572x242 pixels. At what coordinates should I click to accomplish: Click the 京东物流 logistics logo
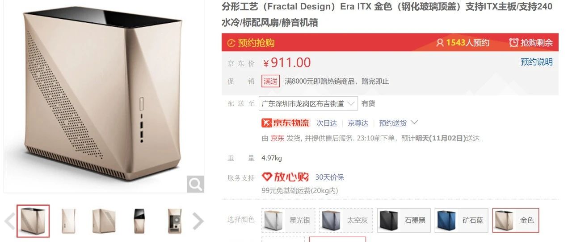286,123
